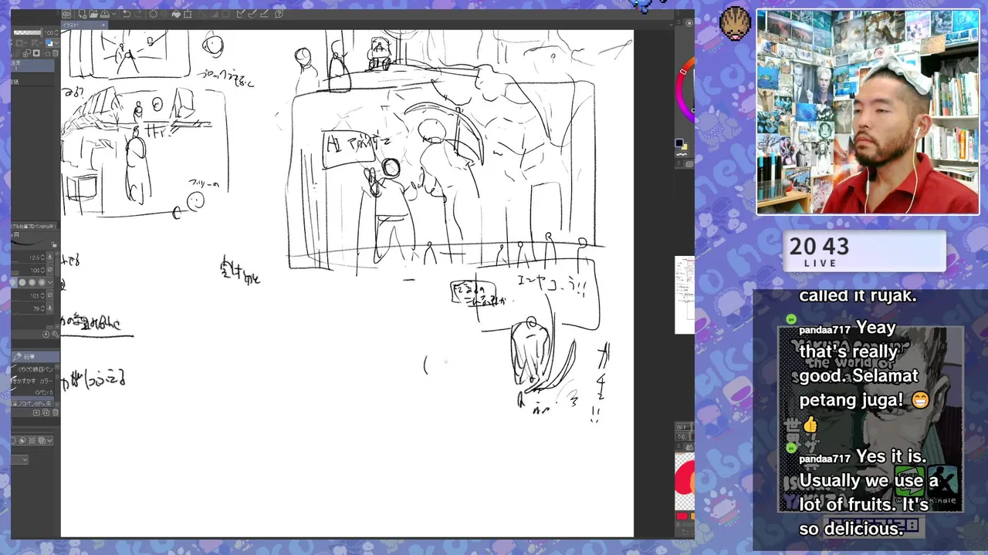Click the Clear layer dotted-circle icon
Viewport: 988px width, 555px height.
pos(153,14)
